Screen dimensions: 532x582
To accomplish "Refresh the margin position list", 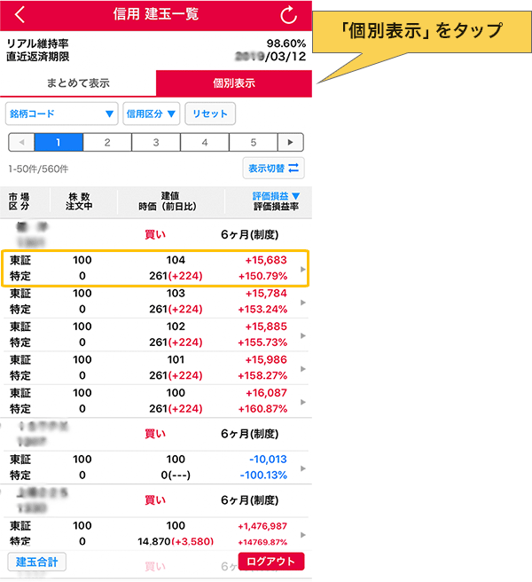I will pyautogui.click(x=288, y=15).
